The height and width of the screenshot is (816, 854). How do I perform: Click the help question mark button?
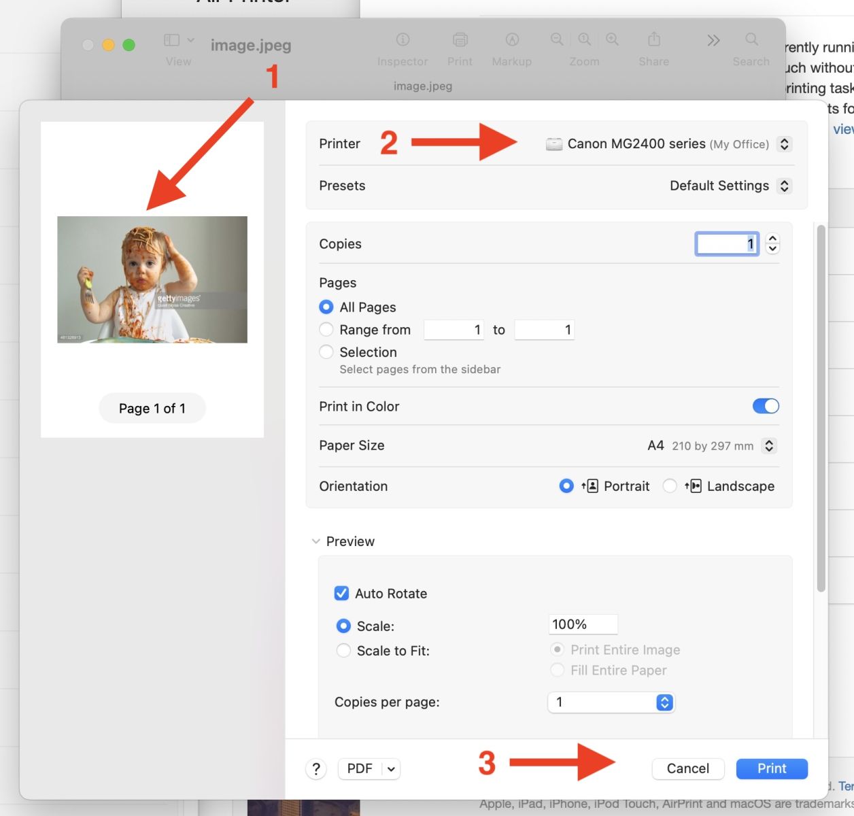click(x=315, y=768)
